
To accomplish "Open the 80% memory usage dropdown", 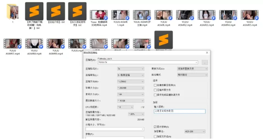I will click(136, 114).
